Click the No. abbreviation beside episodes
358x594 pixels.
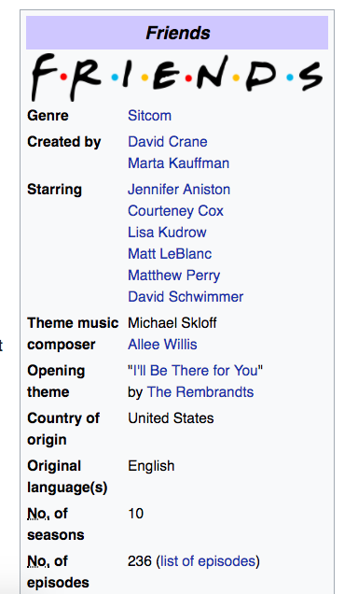tap(38, 561)
